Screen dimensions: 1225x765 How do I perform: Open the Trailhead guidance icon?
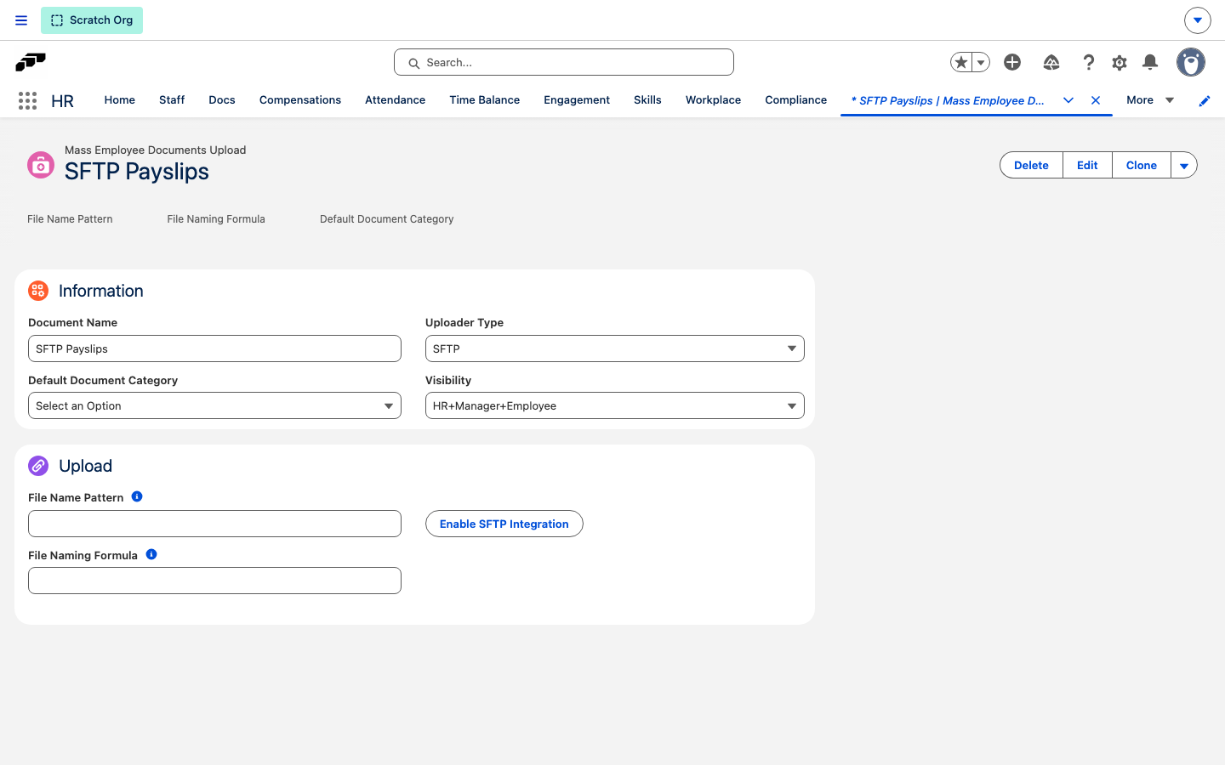click(1051, 62)
